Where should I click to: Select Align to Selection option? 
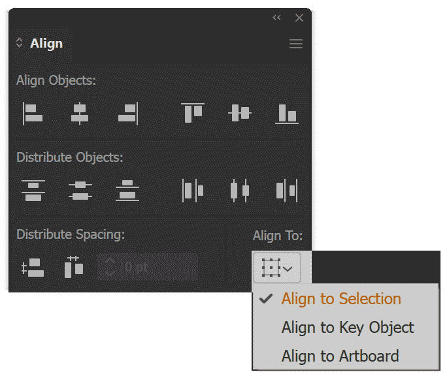pyautogui.click(x=341, y=299)
